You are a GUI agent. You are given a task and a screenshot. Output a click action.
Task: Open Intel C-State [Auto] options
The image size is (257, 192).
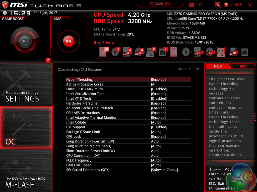pyautogui.click(x=156, y=122)
